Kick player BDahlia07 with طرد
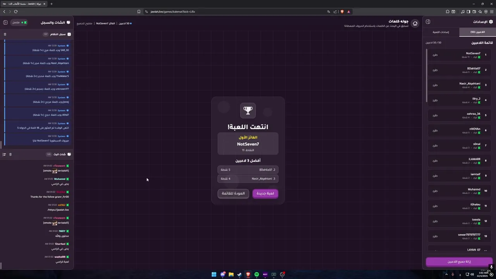 click(x=435, y=70)
